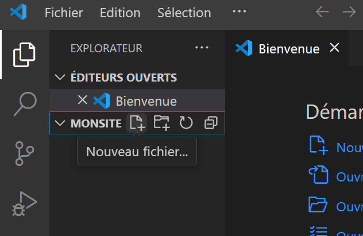The height and width of the screenshot is (236, 363).
Task: Click the New Folder icon beside MONSITE
Action: click(x=162, y=123)
